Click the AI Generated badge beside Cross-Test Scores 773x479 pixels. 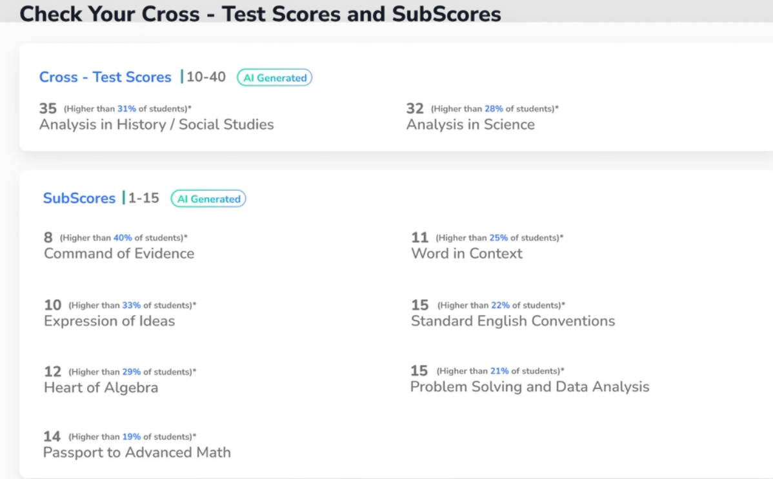(x=275, y=77)
